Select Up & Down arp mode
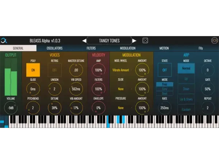The width and height of the screenshot is (219, 164). coord(186,99)
